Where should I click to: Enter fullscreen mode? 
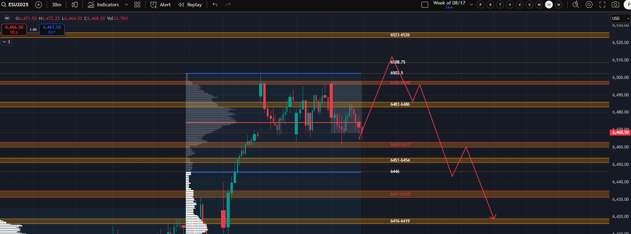coord(602,5)
